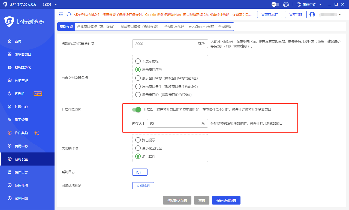Choose 最小化至托盘 when closing software

[138, 148]
